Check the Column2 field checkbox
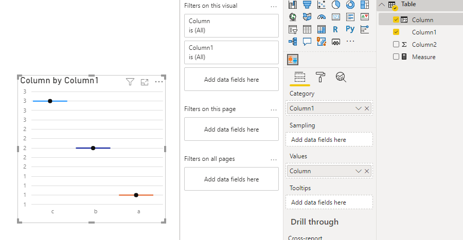Image resolution: width=463 pixels, height=240 pixels. (x=396, y=44)
